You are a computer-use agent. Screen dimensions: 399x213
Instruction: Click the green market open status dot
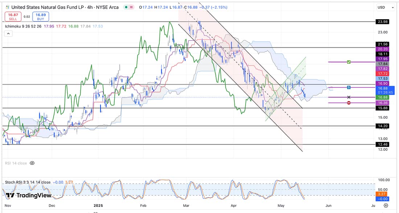pyautogui.click(x=125, y=7)
